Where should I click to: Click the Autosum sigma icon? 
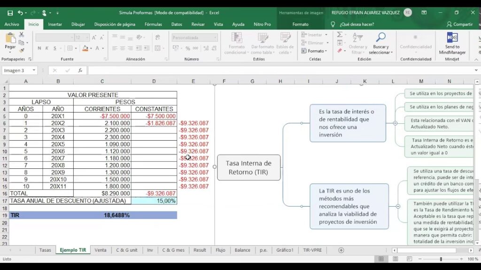(x=340, y=35)
